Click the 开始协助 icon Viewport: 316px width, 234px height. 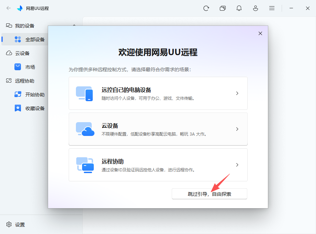coord(18,94)
